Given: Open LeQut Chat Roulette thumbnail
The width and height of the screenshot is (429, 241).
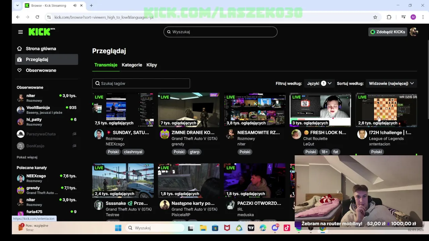Looking at the screenshot, I should tap(320, 110).
